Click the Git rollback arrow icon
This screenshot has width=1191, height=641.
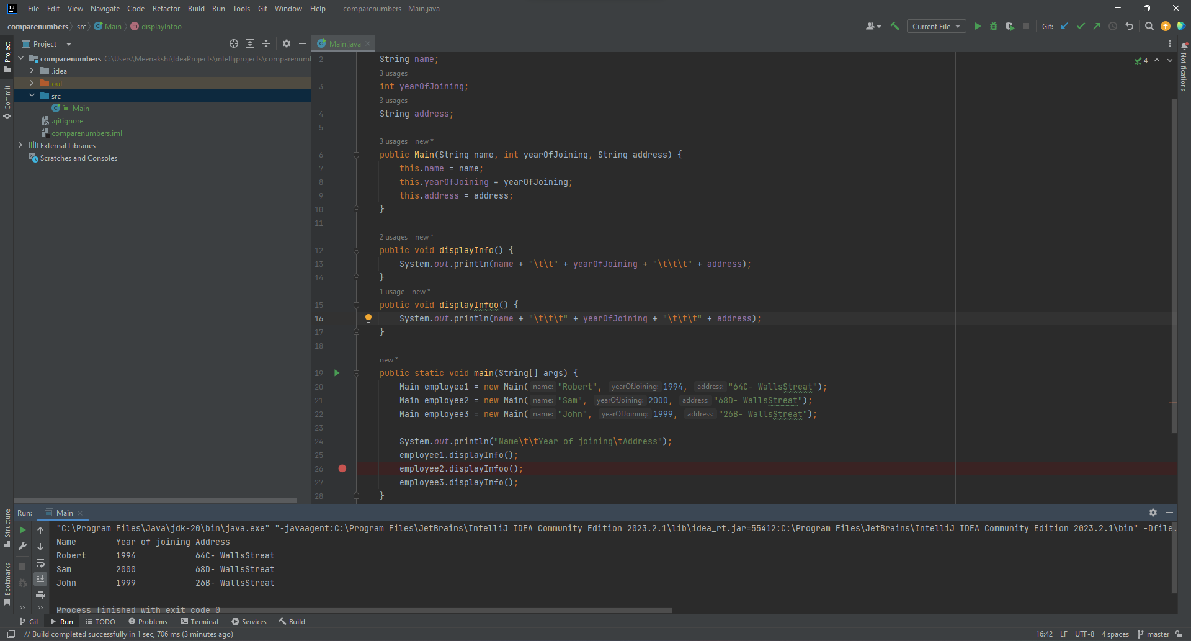click(x=1129, y=26)
